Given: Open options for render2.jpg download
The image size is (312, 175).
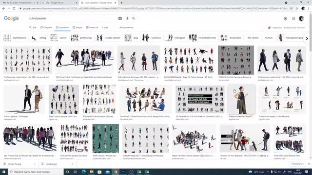Looking at the screenshot, I should [73, 164].
